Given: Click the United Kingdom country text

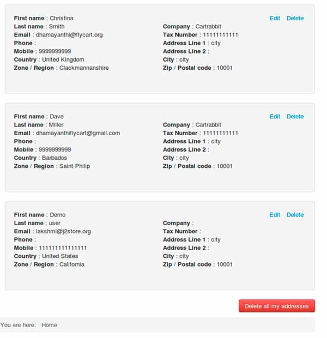Looking at the screenshot, I should tap(63, 60).
